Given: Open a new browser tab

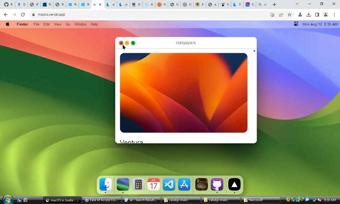Looking at the screenshot, I should pos(274,5).
